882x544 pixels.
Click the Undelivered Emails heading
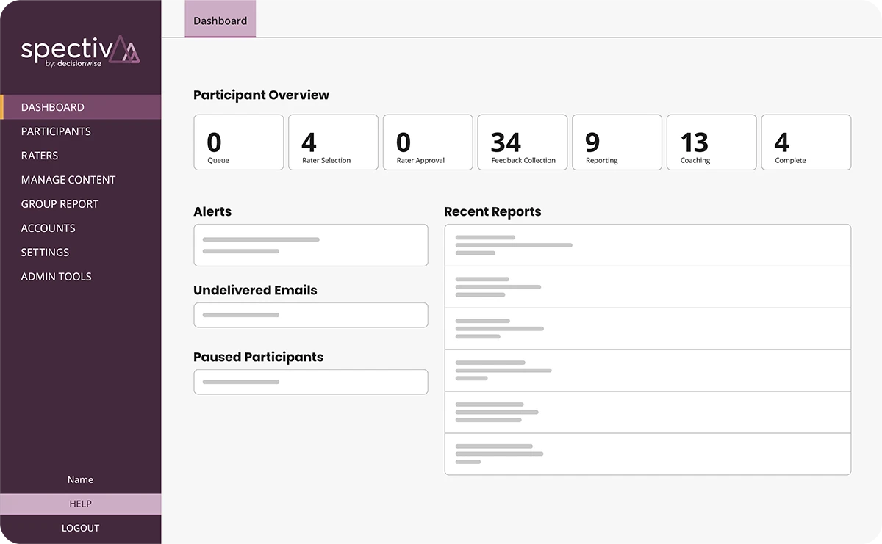[x=255, y=291]
